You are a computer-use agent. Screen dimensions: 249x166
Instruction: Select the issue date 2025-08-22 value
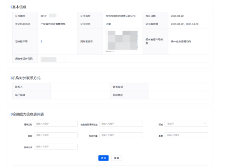tap(177, 16)
